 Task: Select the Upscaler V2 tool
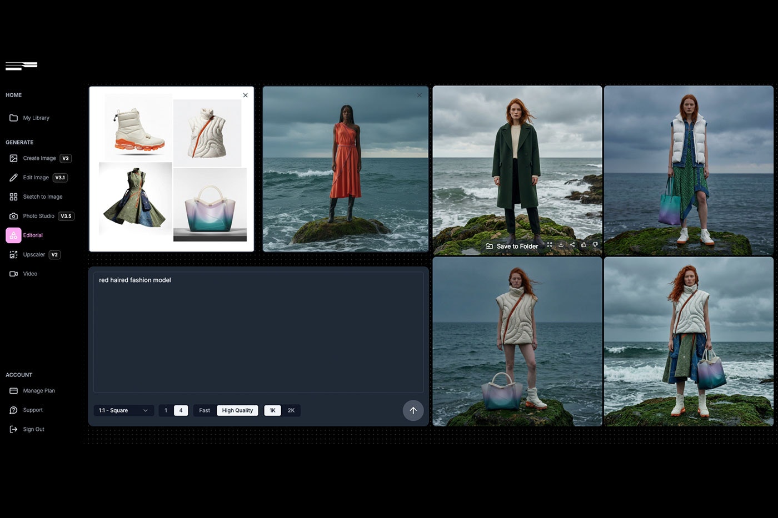[x=34, y=254]
